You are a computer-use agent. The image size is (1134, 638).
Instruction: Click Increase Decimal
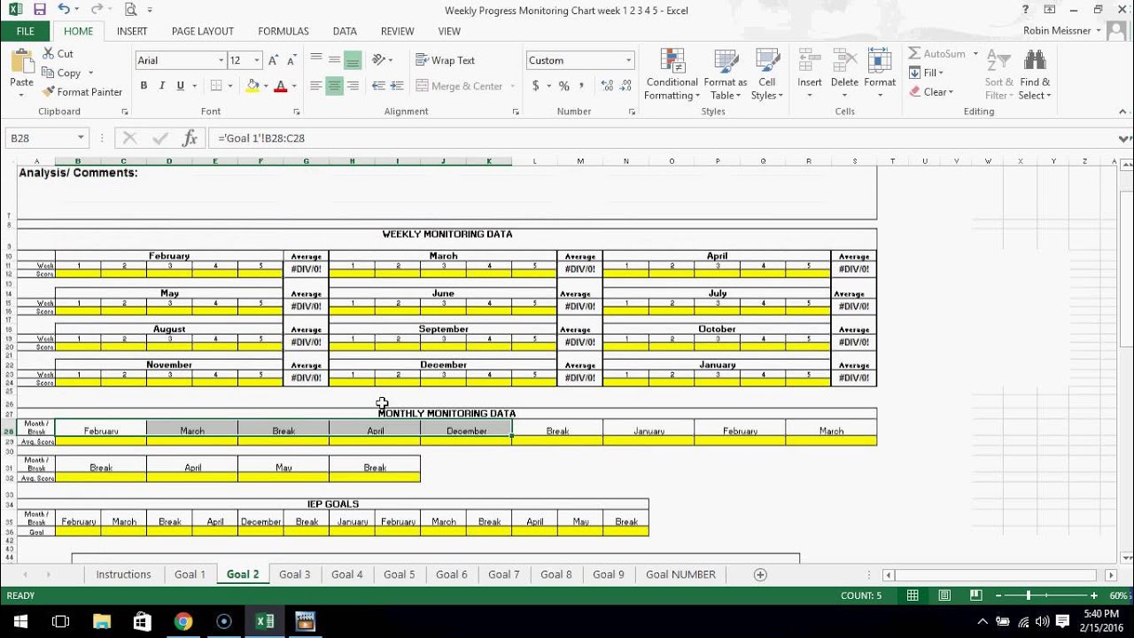point(607,86)
